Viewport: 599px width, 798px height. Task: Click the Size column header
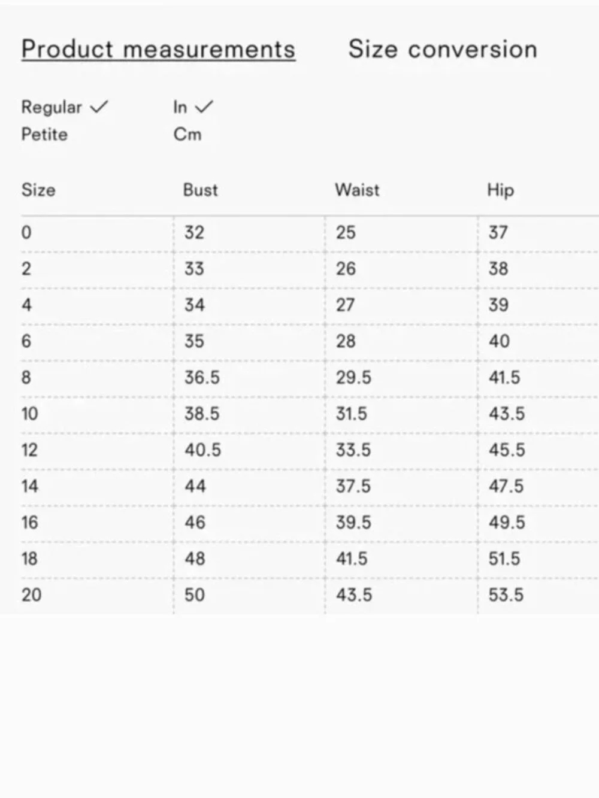pyautogui.click(x=38, y=190)
